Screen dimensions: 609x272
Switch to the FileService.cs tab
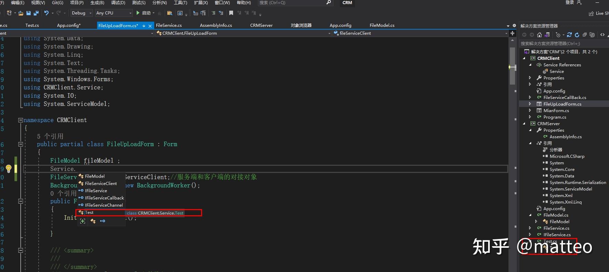[x=169, y=25]
